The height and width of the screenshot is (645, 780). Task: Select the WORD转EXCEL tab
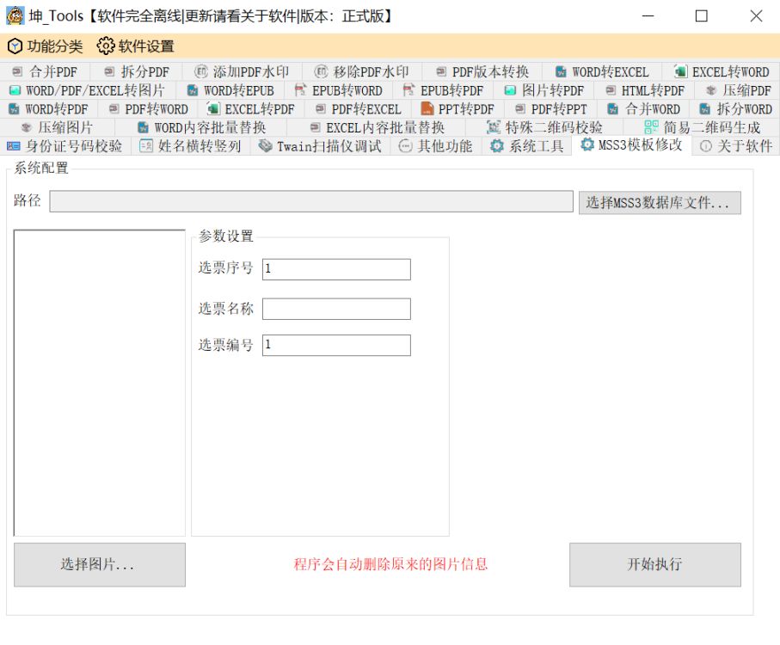coord(602,71)
